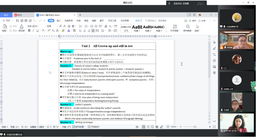
Task: Toggle bold formatting in the ribbon
Action: [x=29, y=31]
